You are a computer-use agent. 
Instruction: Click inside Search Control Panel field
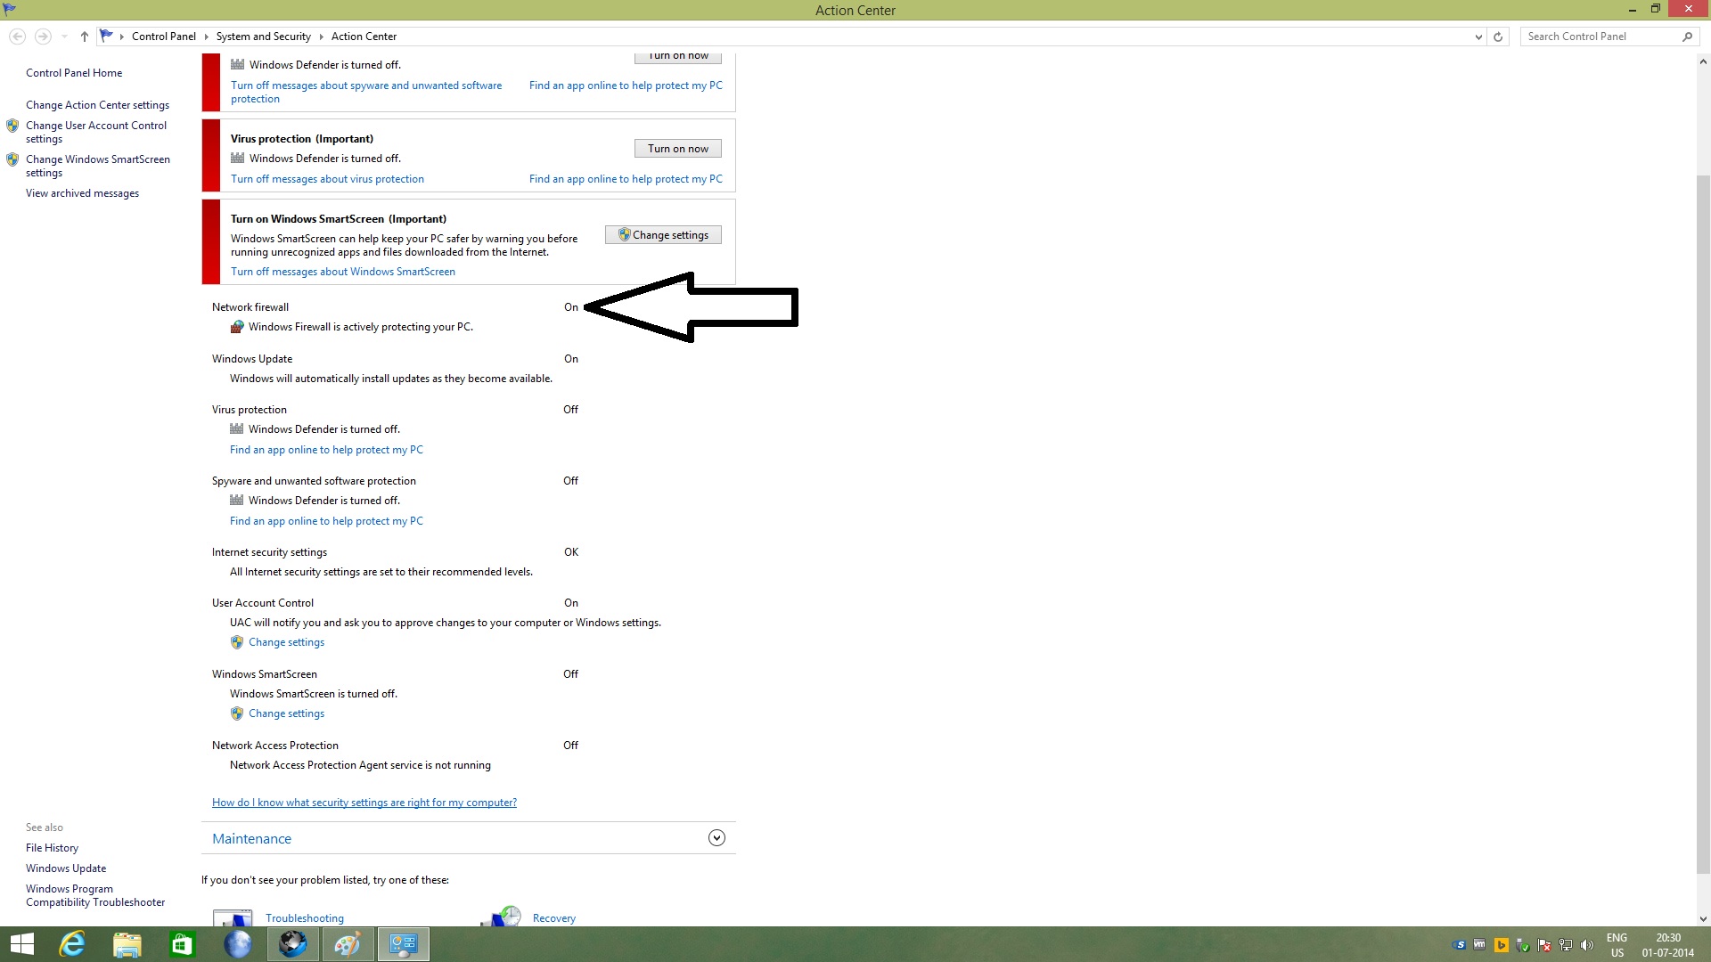[1600, 37]
